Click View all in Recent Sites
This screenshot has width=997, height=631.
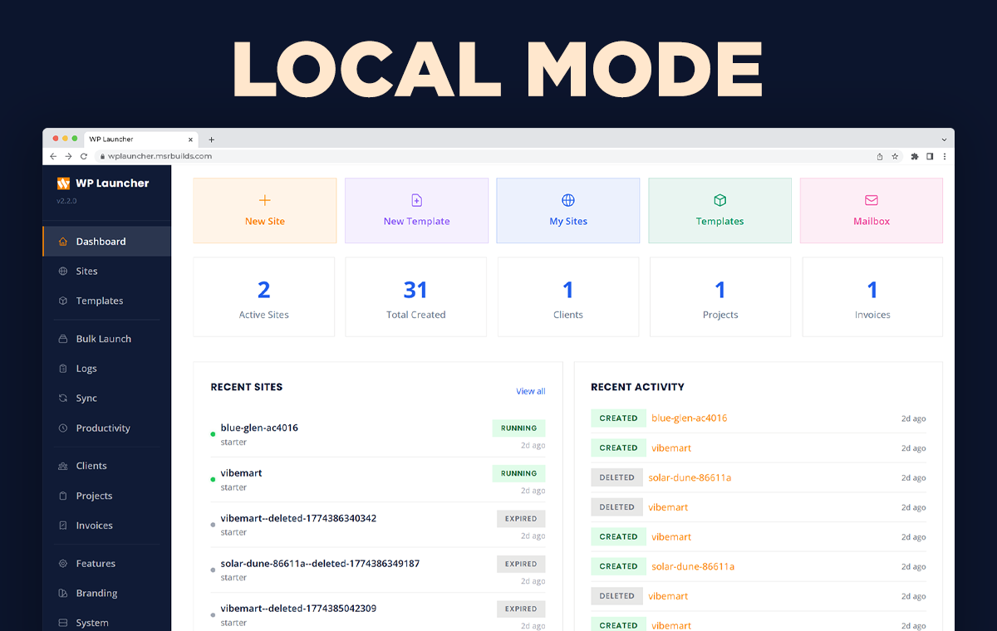coord(531,391)
